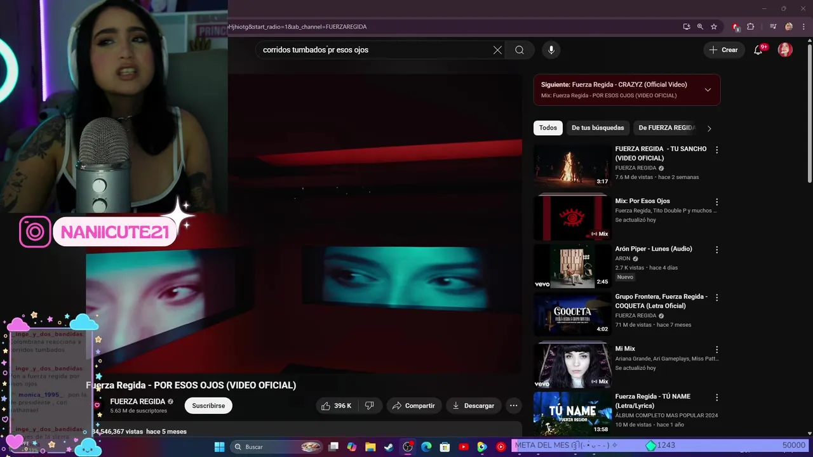
Task: Click the Descargar download button
Action: point(474,406)
